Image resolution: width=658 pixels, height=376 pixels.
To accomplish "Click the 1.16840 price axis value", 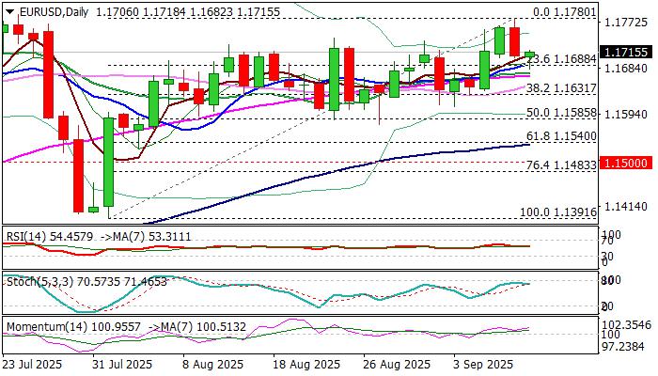I will pos(624,67).
